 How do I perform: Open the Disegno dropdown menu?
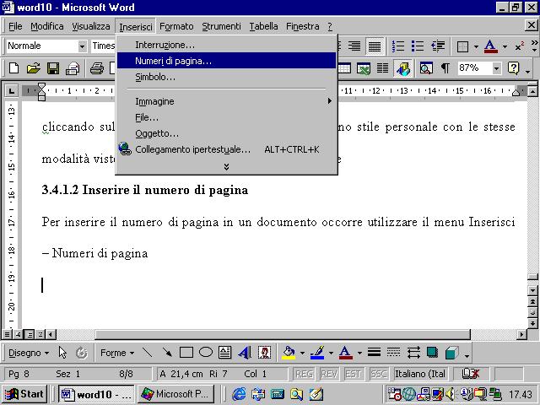tap(29, 353)
